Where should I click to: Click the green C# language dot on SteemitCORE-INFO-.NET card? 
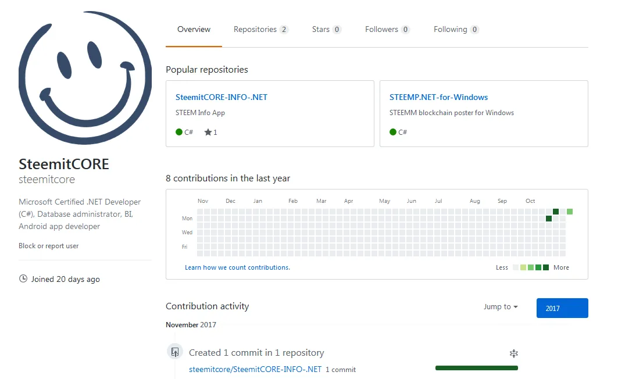coord(179,132)
